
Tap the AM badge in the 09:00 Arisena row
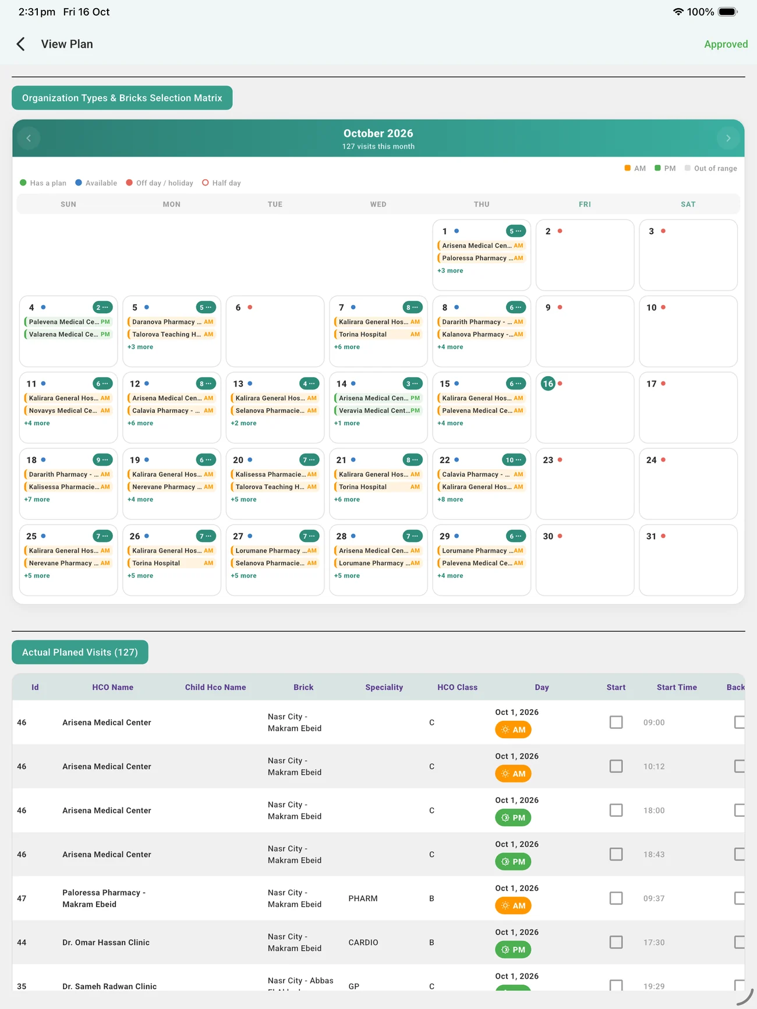pyautogui.click(x=514, y=730)
